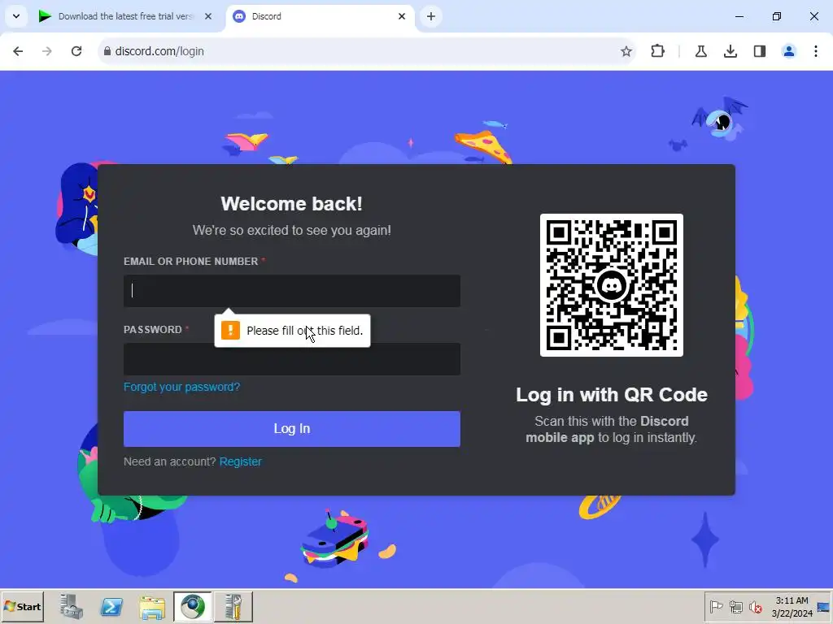The width and height of the screenshot is (833, 624).
Task: Open the clock showing 3:11 AM
Action: point(792,606)
